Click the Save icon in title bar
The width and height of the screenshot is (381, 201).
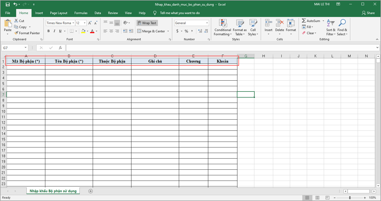tap(7, 5)
